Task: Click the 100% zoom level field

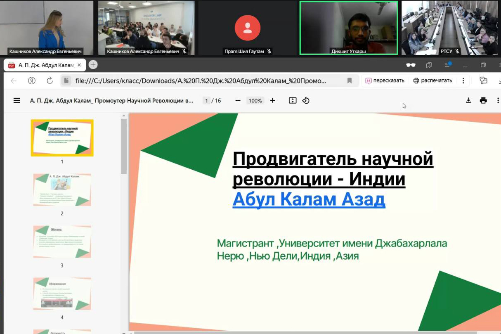Action: click(x=255, y=100)
